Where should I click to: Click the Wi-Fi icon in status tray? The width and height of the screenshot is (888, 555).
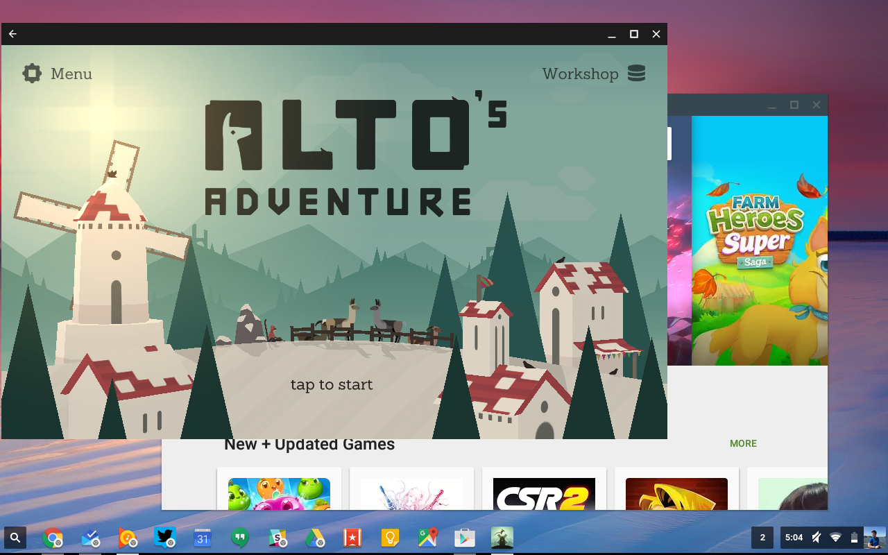click(x=836, y=538)
